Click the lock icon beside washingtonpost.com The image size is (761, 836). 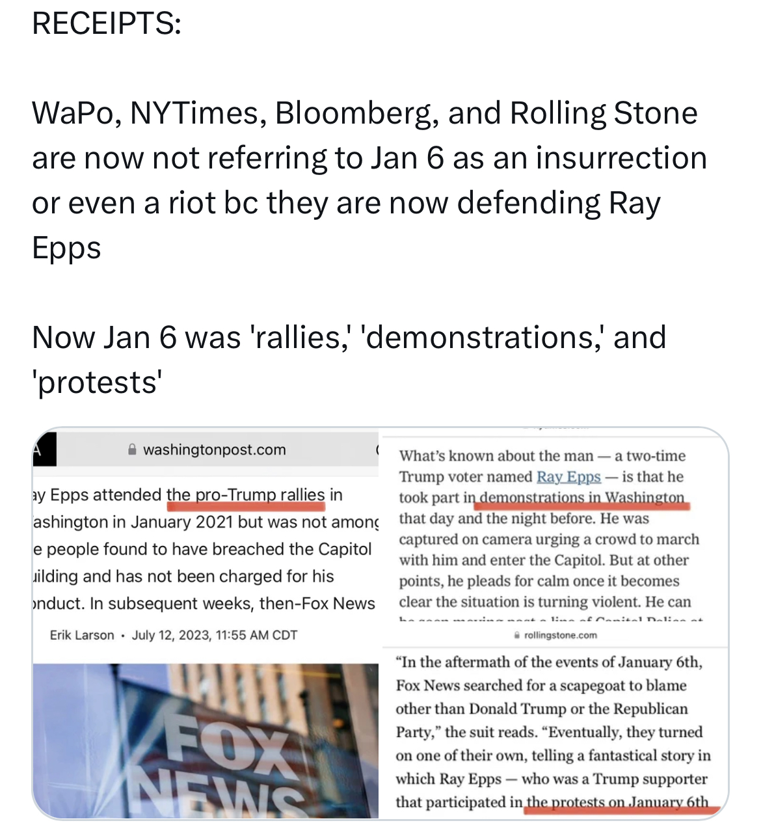[x=132, y=450]
